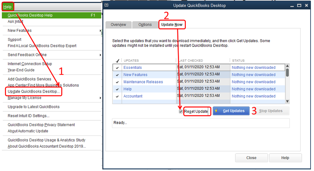Open QuickBooks Desktop Privacy Statement
The height and width of the screenshot is (171, 314).
41,125
